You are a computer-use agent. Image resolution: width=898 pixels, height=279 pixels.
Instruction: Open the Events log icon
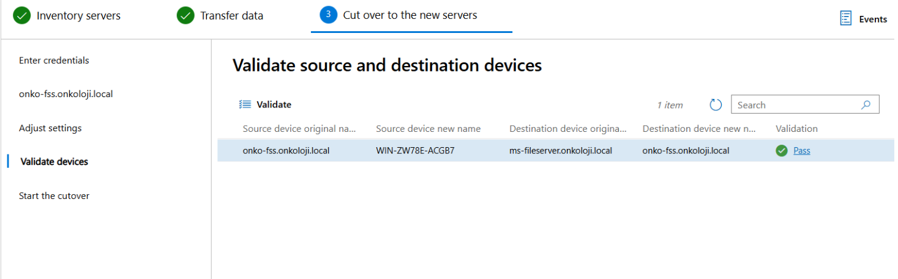846,18
